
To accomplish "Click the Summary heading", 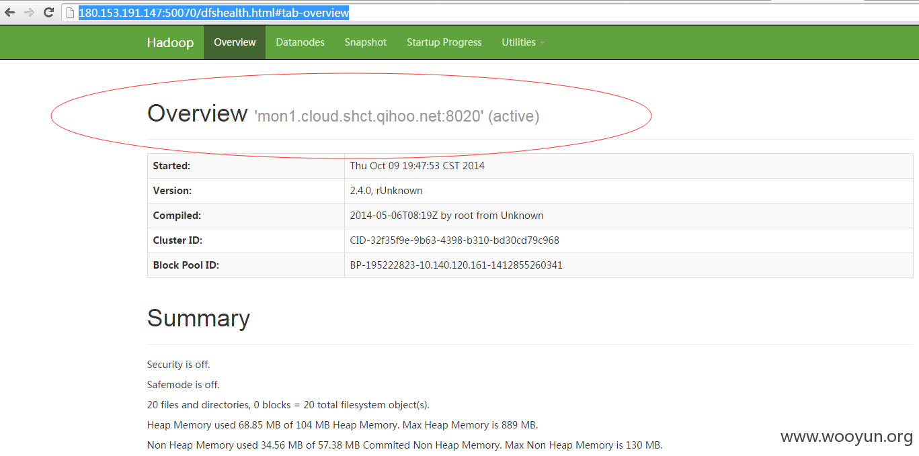I will 198,318.
